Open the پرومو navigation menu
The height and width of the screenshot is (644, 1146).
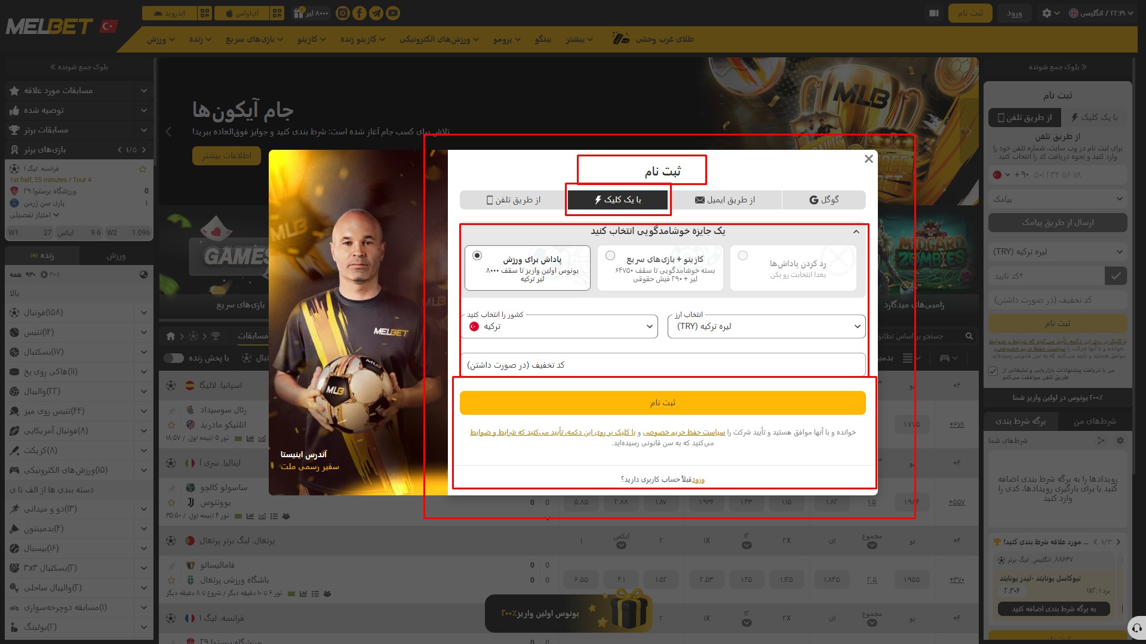tap(506, 39)
